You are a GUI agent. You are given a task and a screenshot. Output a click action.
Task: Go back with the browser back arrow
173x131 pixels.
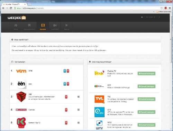coord(3,8)
